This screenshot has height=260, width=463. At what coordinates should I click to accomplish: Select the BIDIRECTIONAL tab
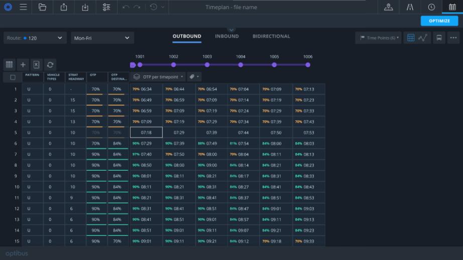[271, 36]
